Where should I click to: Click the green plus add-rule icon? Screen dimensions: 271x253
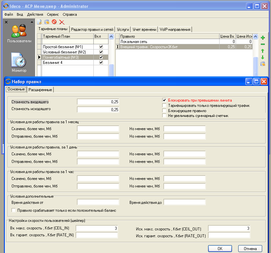262,38
